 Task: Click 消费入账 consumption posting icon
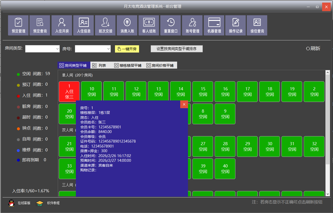(127, 25)
